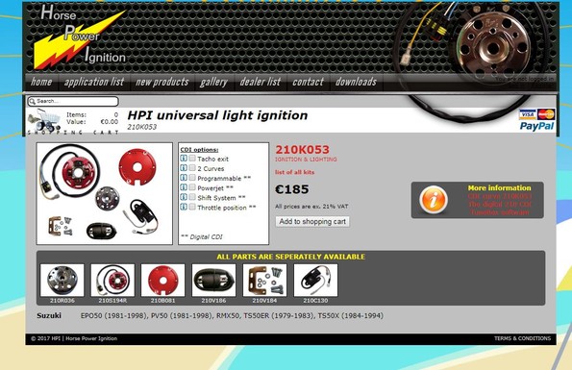Select the 210V186 coil part thumbnail
Image resolution: width=572 pixels, height=370 pixels.
pyautogui.click(x=213, y=280)
